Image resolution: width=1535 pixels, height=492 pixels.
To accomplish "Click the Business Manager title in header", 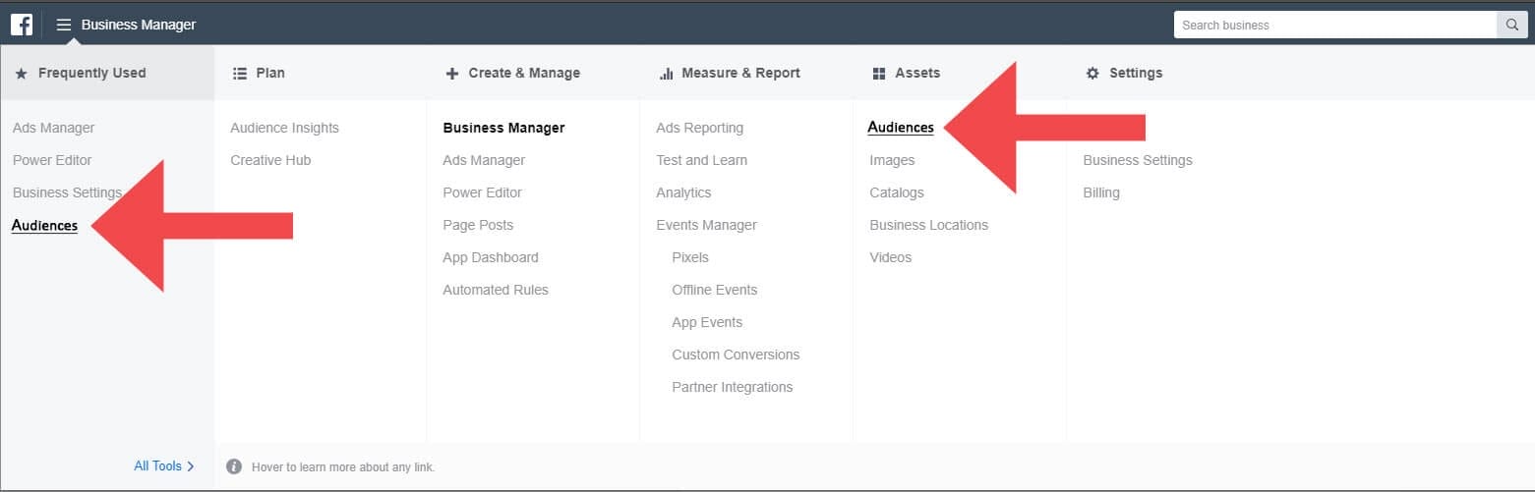I will (x=139, y=25).
